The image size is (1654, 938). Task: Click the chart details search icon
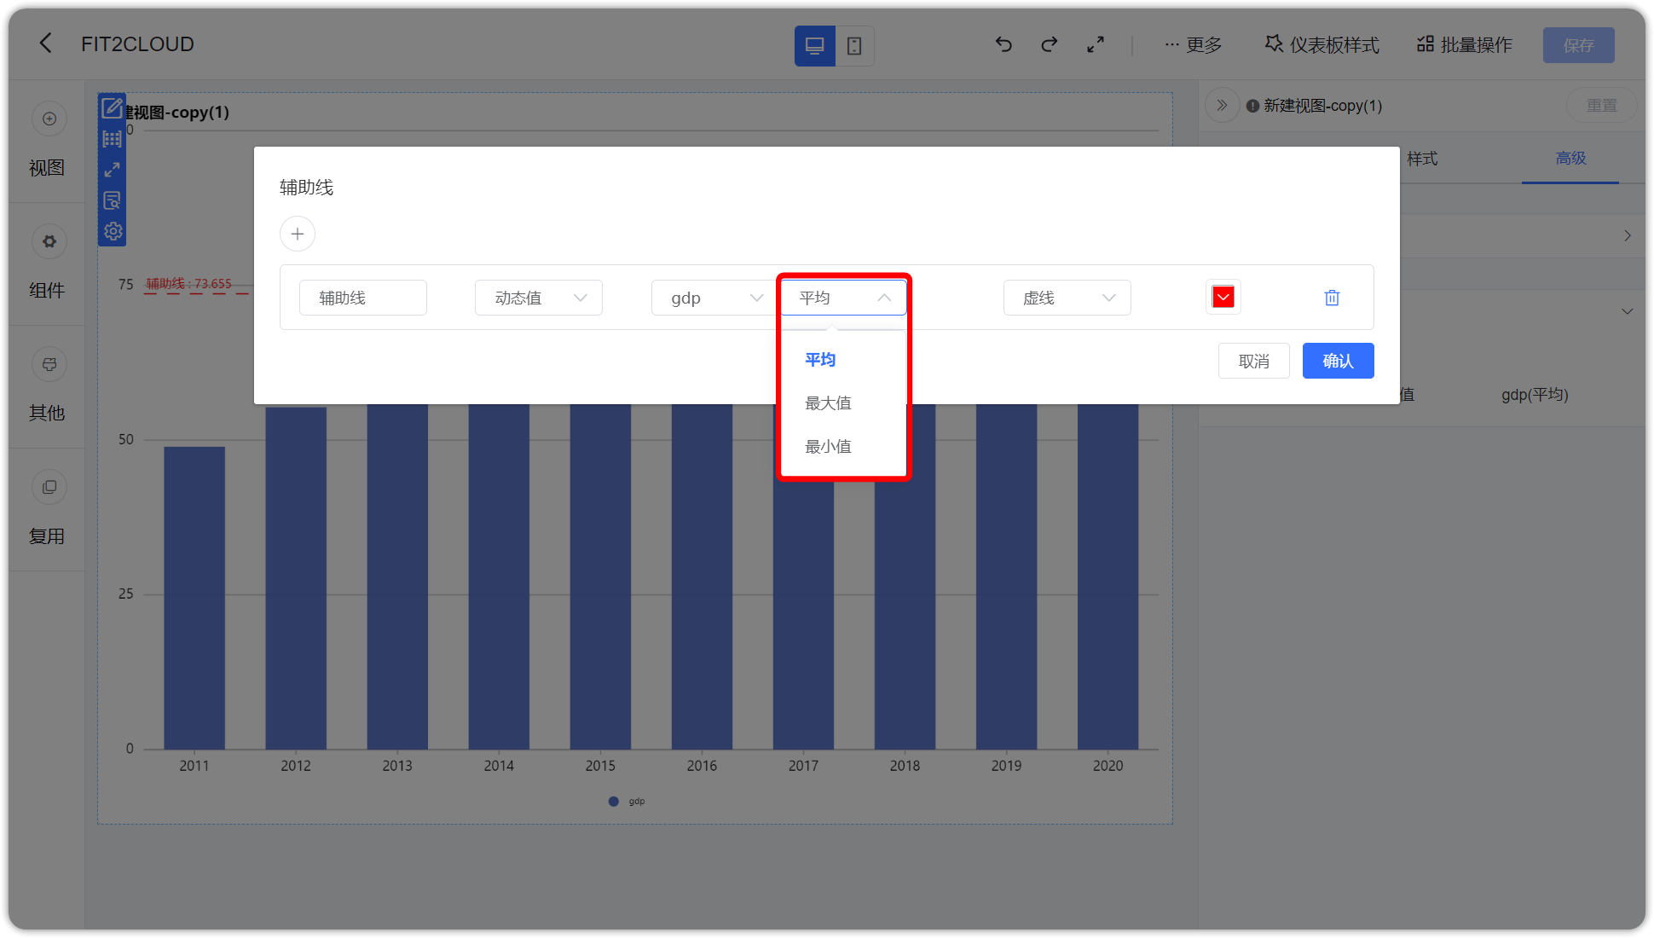point(112,200)
